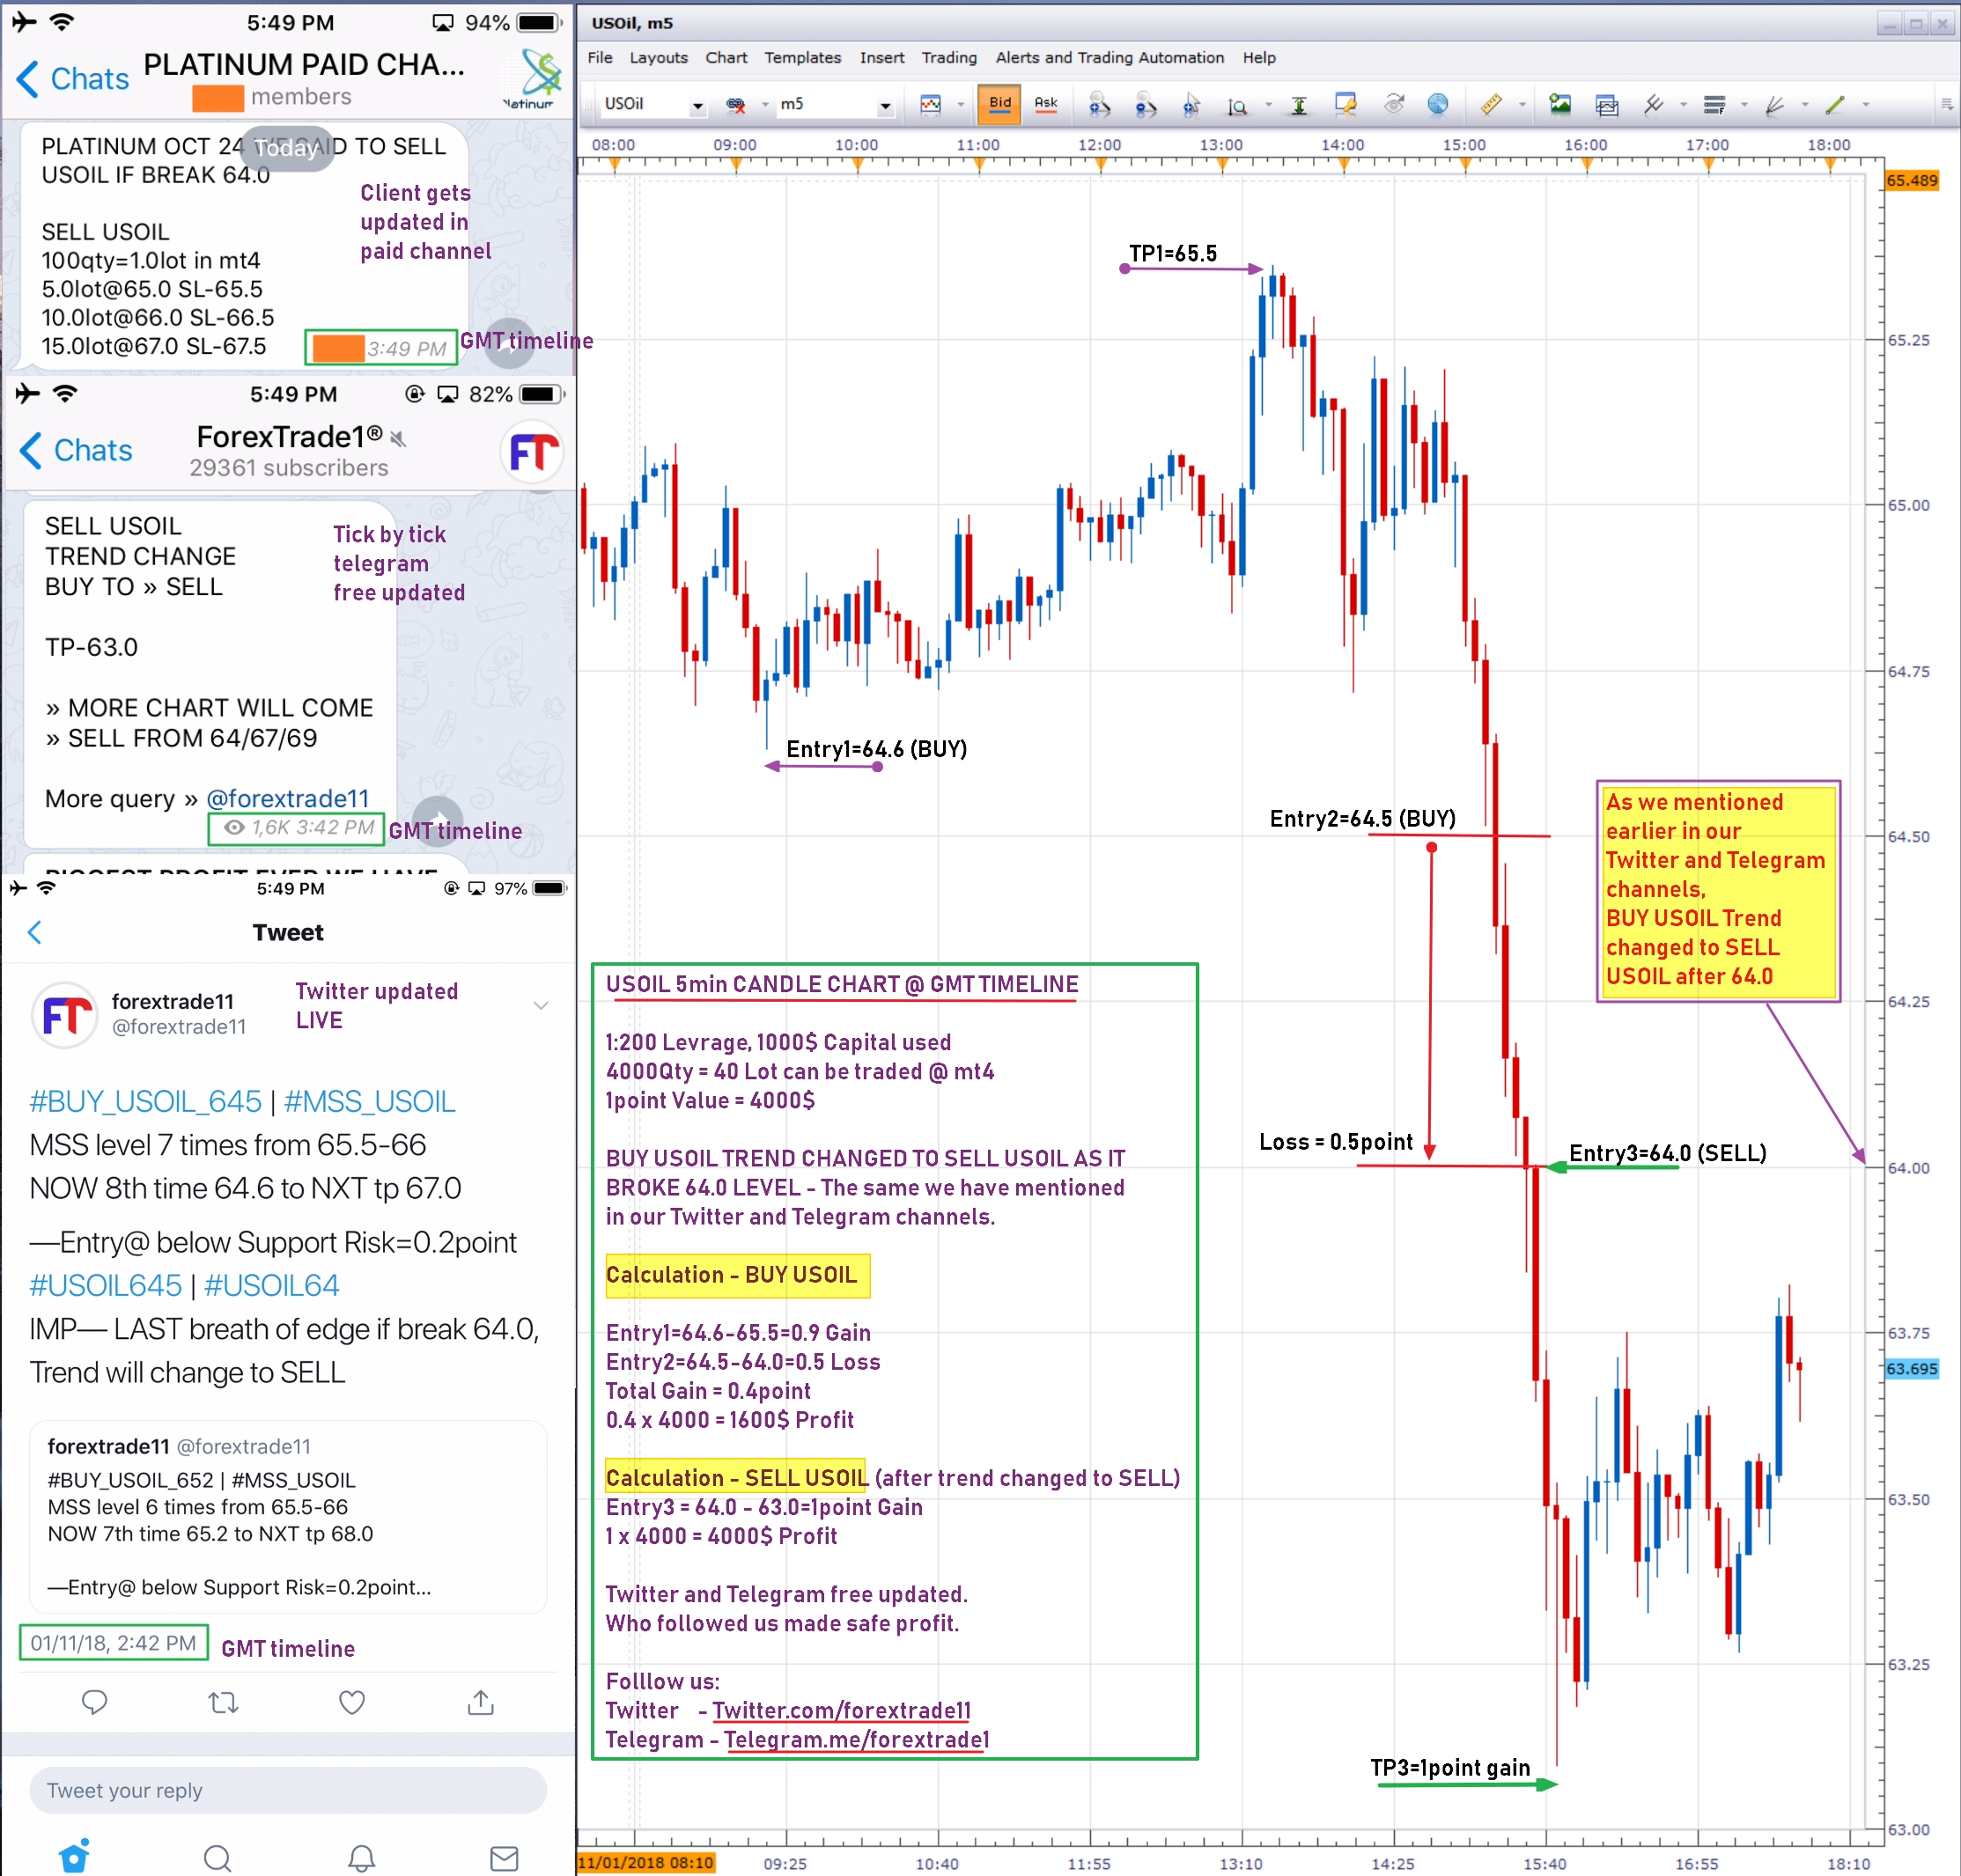
Task: Open the Trading menu
Action: (949, 58)
